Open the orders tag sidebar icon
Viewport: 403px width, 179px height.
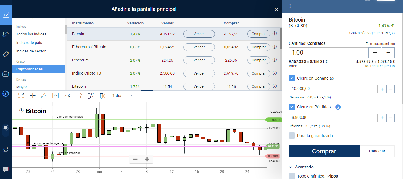coord(6,54)
